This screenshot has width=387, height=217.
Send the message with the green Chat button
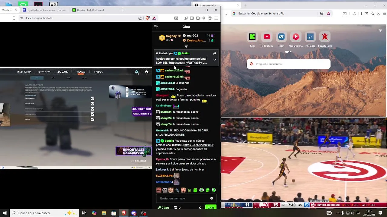coord(211,208)
